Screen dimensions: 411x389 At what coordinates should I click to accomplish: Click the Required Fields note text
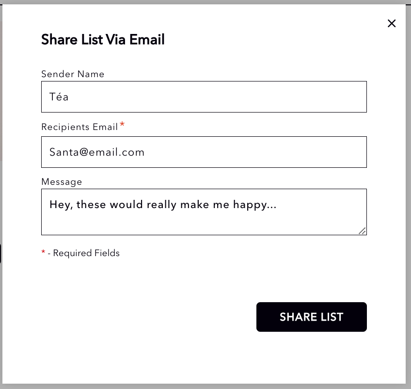(x=86, y=253)
